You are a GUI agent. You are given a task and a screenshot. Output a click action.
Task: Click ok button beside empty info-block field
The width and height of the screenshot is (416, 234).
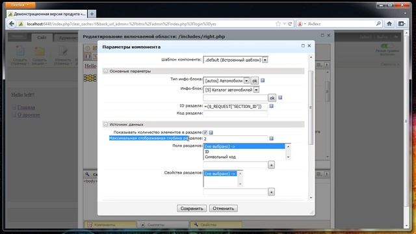272,98
